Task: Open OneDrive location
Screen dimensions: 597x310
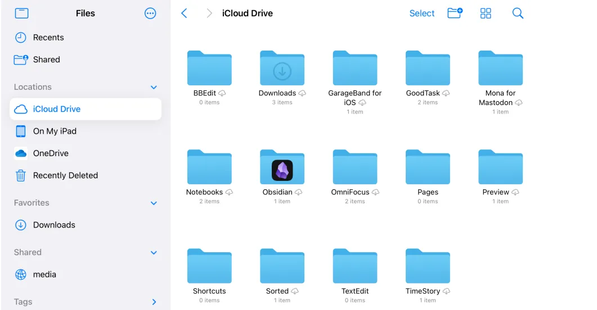Action: coord(86,153)
